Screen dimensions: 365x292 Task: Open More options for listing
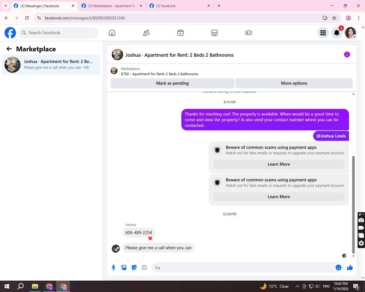(x=294, y=83)
